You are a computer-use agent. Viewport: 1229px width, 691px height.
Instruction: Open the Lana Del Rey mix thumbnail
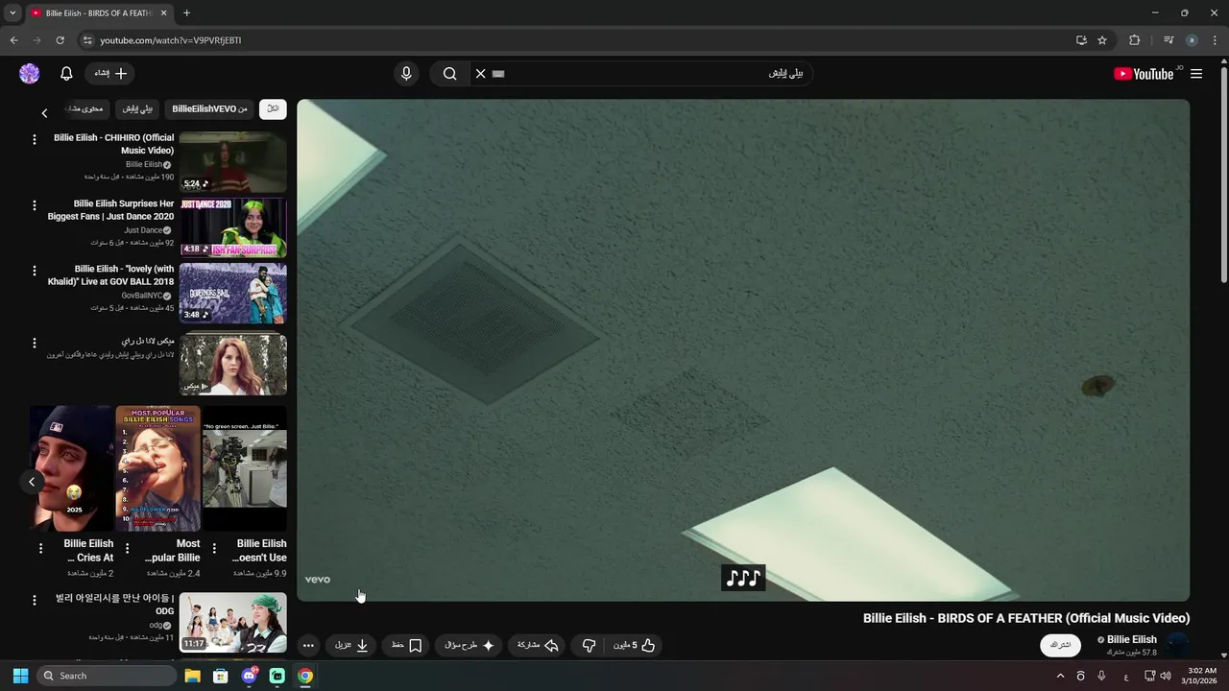coord(232,365)
